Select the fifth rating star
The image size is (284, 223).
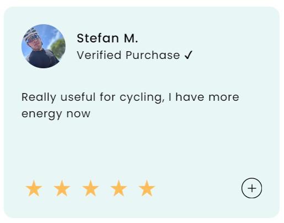[147, 188]
